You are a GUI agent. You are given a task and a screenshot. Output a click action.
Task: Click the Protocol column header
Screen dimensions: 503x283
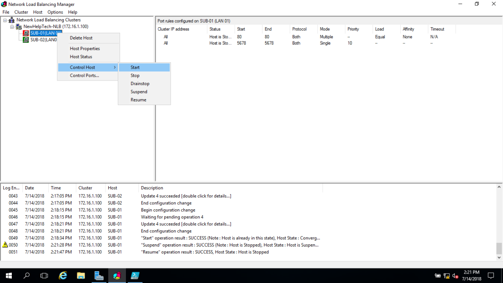(x=304, y=29)
